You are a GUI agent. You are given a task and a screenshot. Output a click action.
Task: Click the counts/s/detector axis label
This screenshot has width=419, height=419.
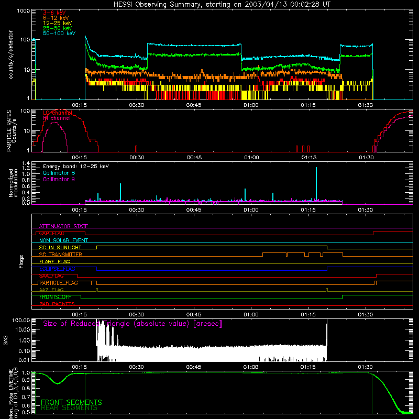pos(11,54)
